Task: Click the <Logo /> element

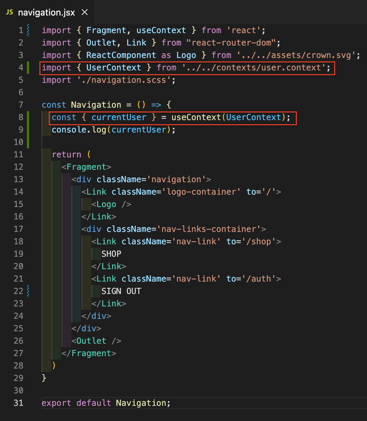Action: click(111, 204)
